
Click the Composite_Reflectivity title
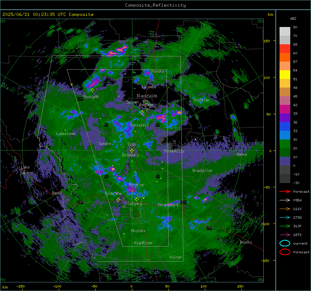[x=155, y=5]
